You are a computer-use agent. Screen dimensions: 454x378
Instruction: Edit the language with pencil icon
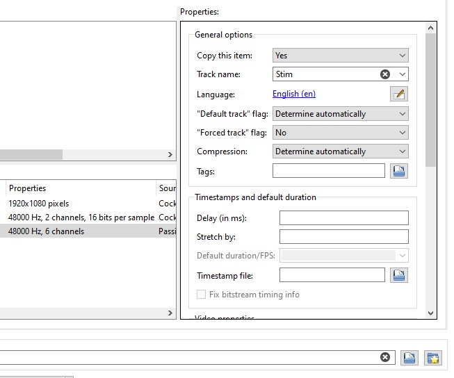(x=398, y=94)
